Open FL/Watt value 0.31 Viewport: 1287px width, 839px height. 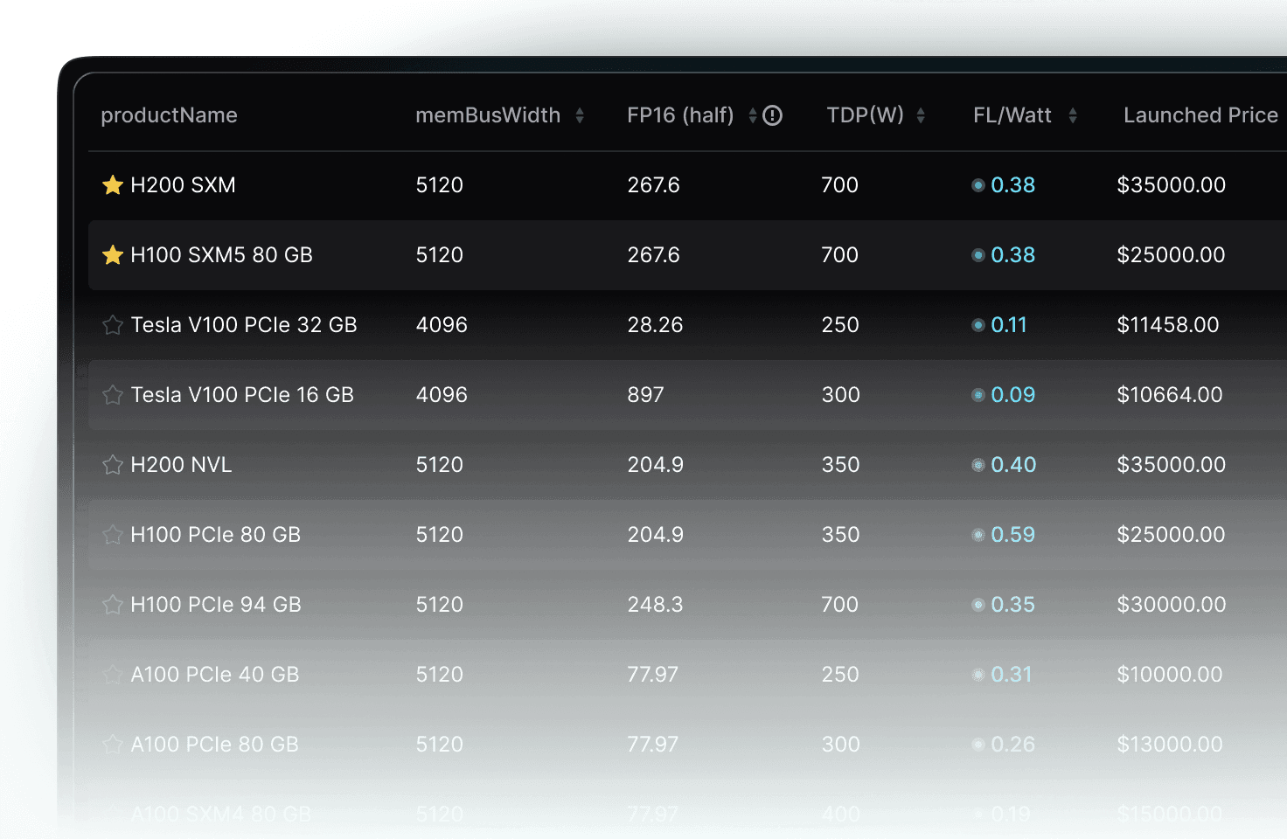coord(1012,675)
